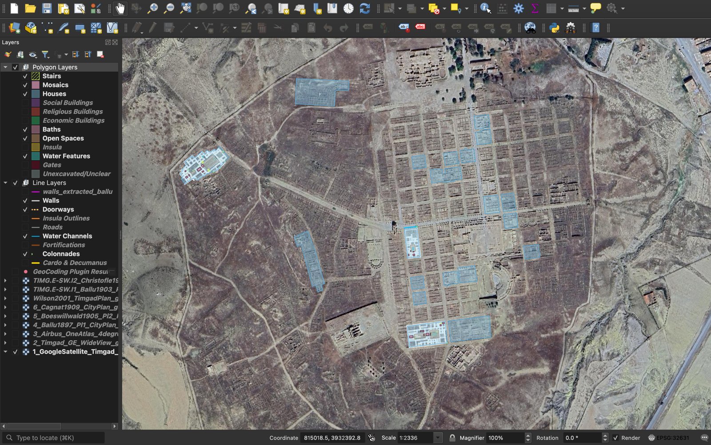This screenshot has width=711, height=445.
Task: Collapse the 1_GoogleSatellite_Timgad layer
Action: (5, 351)
